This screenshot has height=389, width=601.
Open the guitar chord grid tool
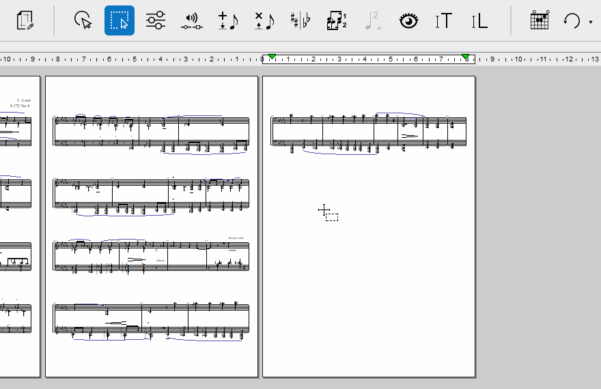[540, 20]
